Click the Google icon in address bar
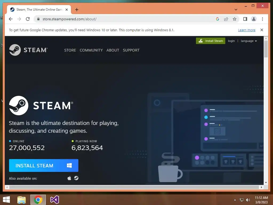The width and height of the screenshot is (273, 205). tap(218, 19)
